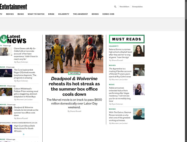Image resolution: width=187 pixels, height=142 pixels.
Task: Open the Latest News Deadpool & Wolverine article
Action: [26, 111]
